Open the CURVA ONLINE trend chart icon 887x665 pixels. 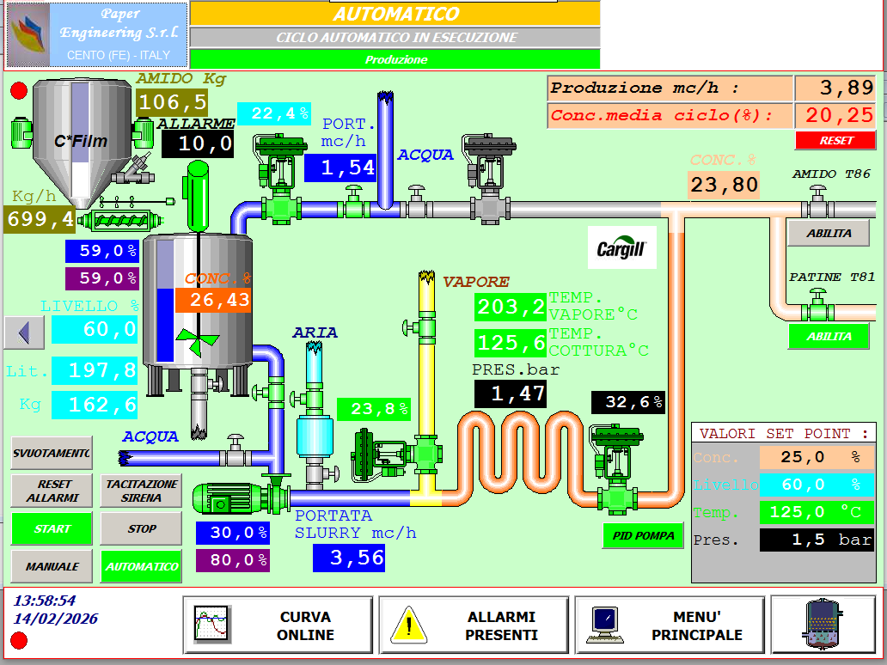point(211,625)
